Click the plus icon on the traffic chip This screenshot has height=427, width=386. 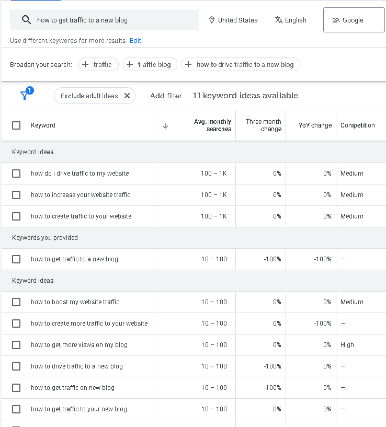click(85, 64)
